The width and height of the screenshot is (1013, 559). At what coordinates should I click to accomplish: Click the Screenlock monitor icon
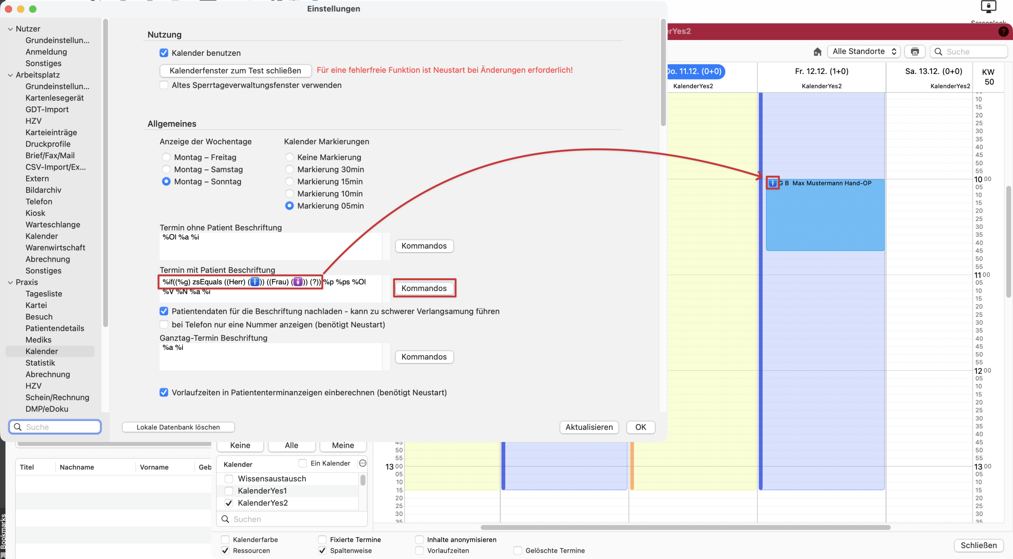point(988,7)
